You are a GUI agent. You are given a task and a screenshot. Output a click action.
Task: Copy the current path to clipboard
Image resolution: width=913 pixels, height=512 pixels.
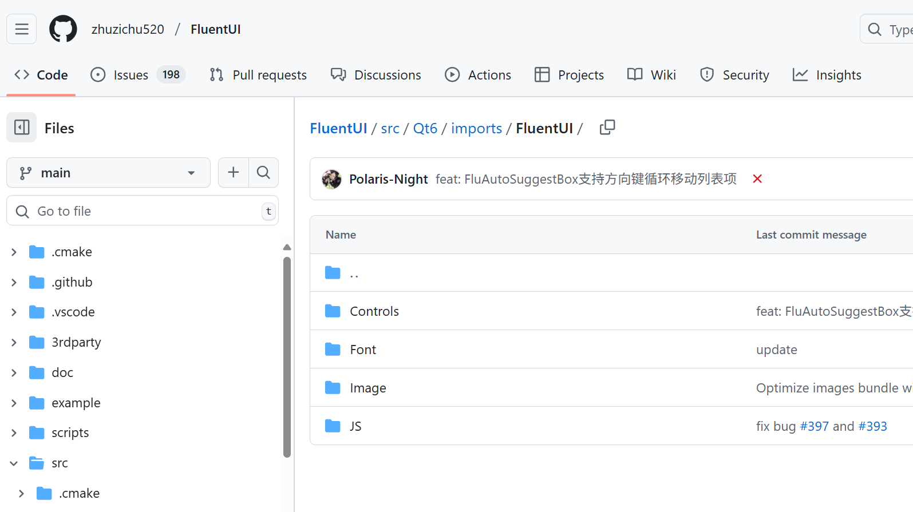tap(607, 128)
